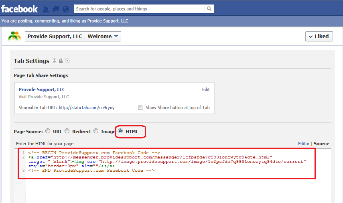Open notifications globe icon
The image size is (343, 203).
[66, 9]
